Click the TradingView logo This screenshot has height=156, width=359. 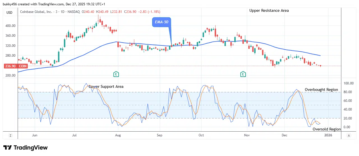coord(26,148)
